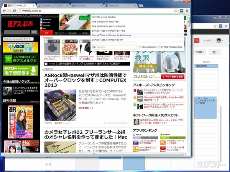
Task: Switch to the Chrome ウェブストア tab
Action: (x=53, y=6)
